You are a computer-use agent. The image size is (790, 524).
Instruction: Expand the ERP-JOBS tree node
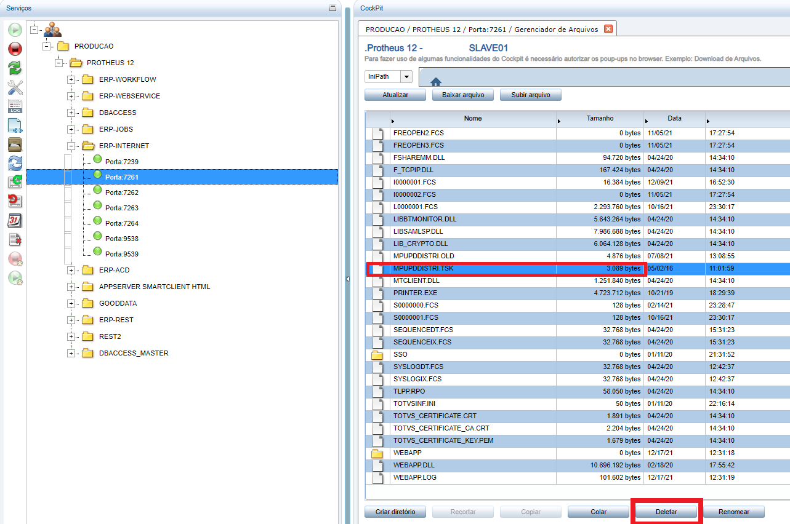(71, 129)
